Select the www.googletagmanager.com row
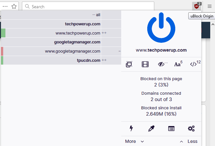Viewport: 215px width, 146px height. [61, 51]
